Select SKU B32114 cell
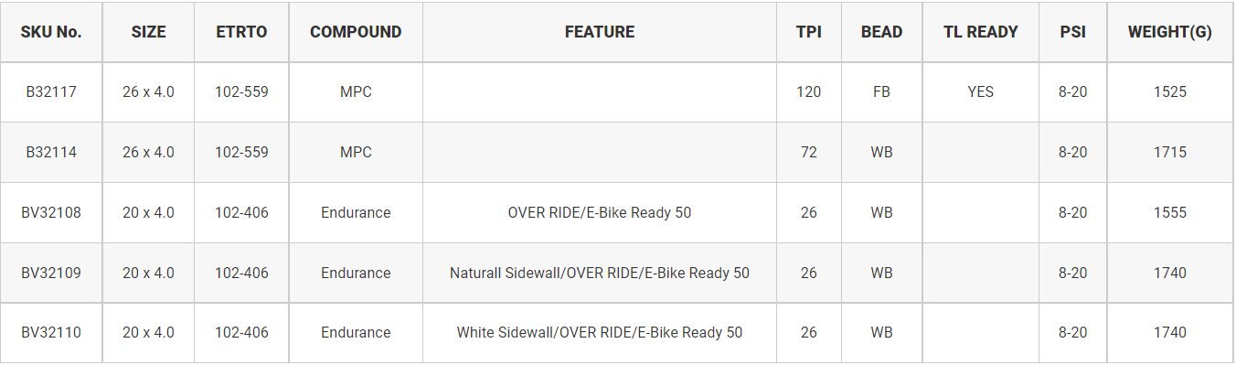Viewport: 1236px width, 365px height. 51,153
